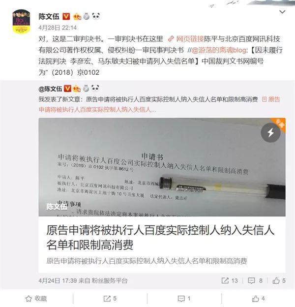Open 陈文伍's profile avatar
The width and height of the screenshot is (295, 307).
(21, 21)
